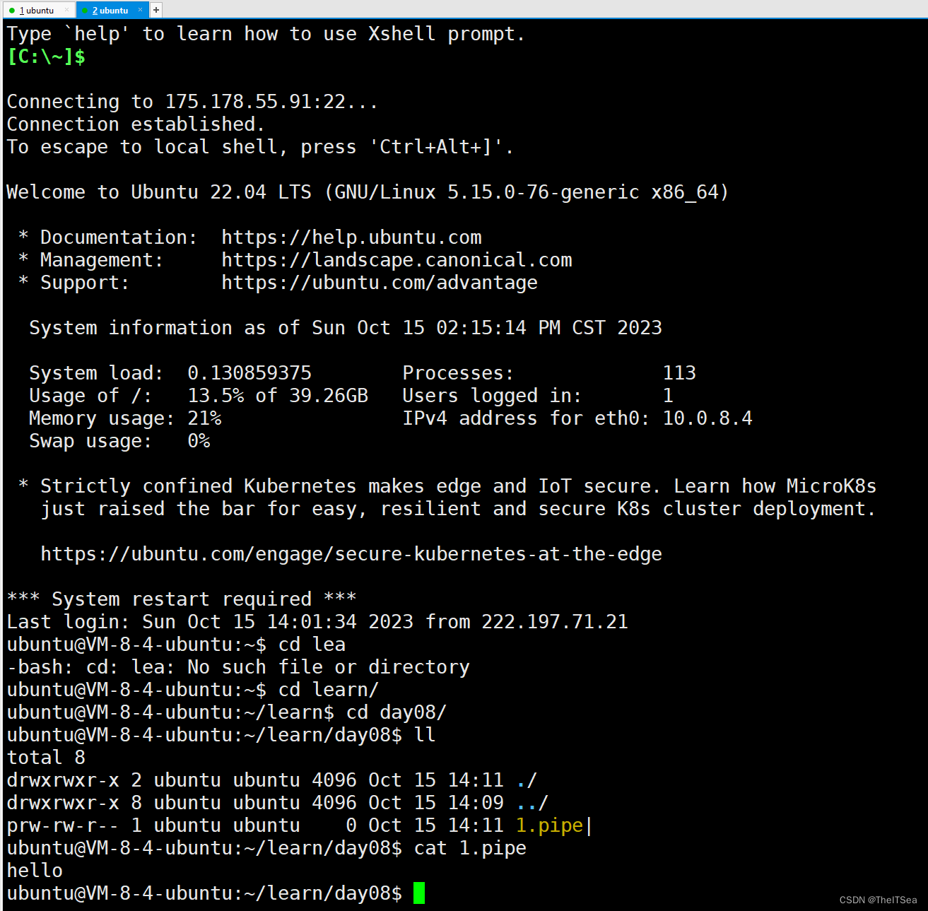
Task: Click the "175.178.55.91:22..." connection address
Action: (272, 102)
